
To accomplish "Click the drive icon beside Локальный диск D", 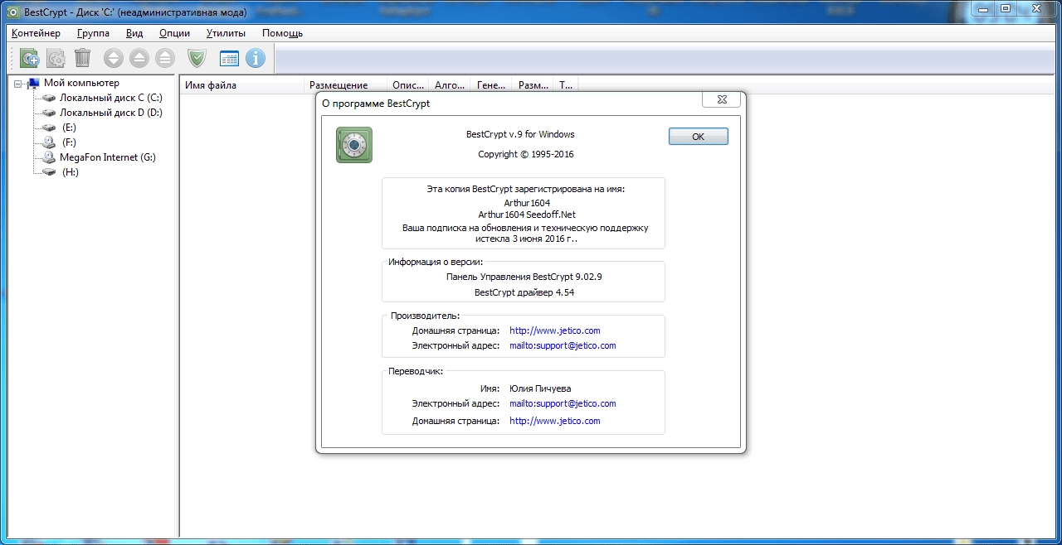I will [49, 113].
